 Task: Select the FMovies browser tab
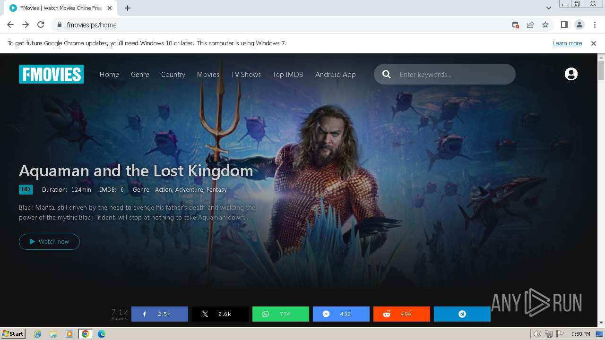point(60,8)
